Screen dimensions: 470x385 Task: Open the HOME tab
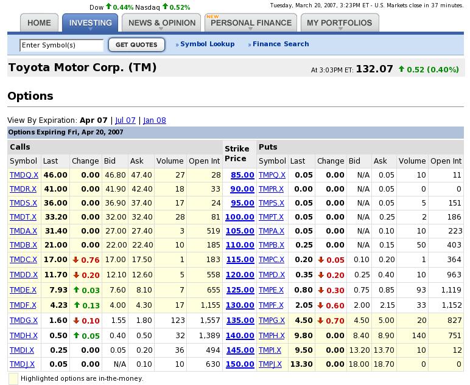click(39, 23)
